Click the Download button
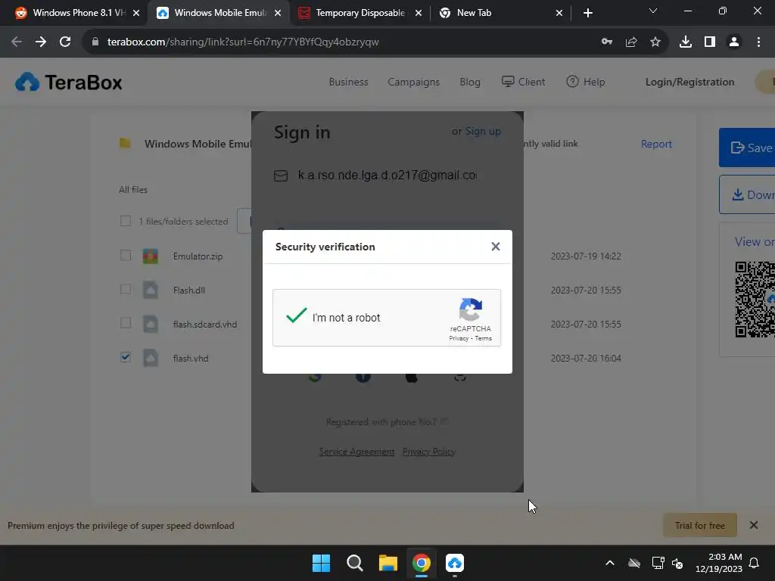Viewport: 775px width, 581px height. (x=747, y=194)
